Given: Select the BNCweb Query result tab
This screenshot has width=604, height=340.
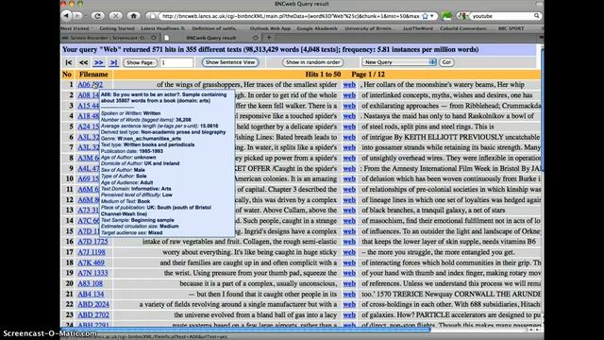Looking at the screenshot, I should [211, 38].
